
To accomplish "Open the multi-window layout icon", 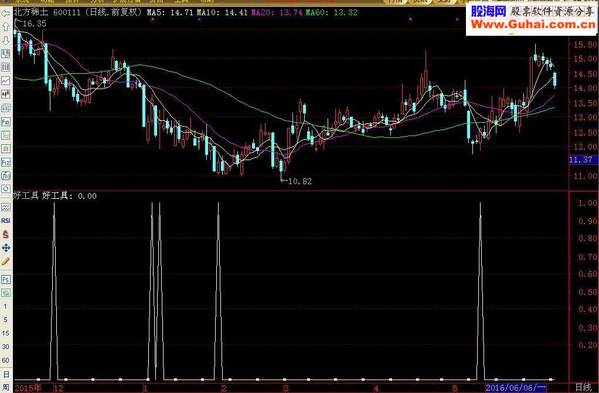I will click(x=5, y=108).
